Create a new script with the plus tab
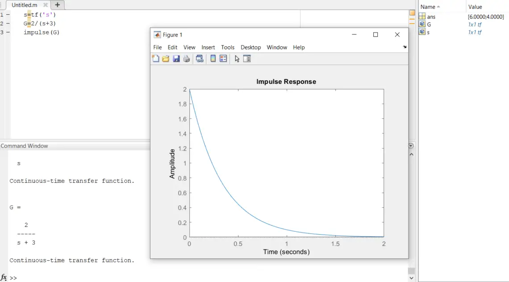 (x=57, y=4)
